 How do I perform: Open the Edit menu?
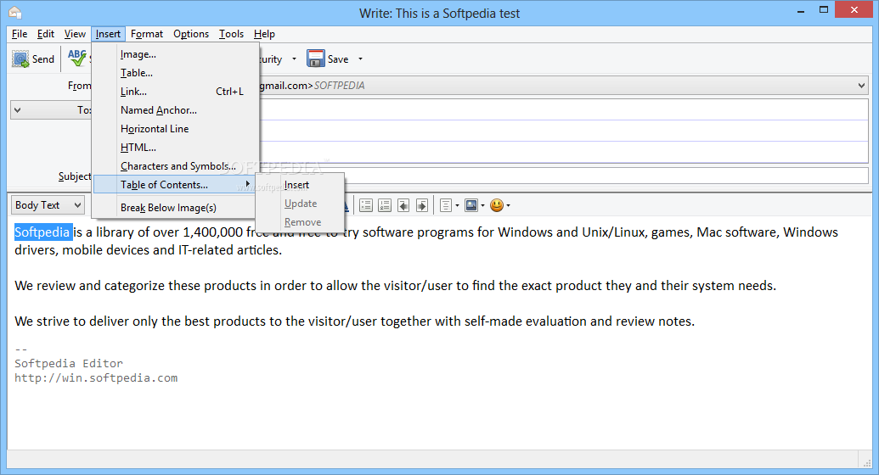tap(45, 34)
